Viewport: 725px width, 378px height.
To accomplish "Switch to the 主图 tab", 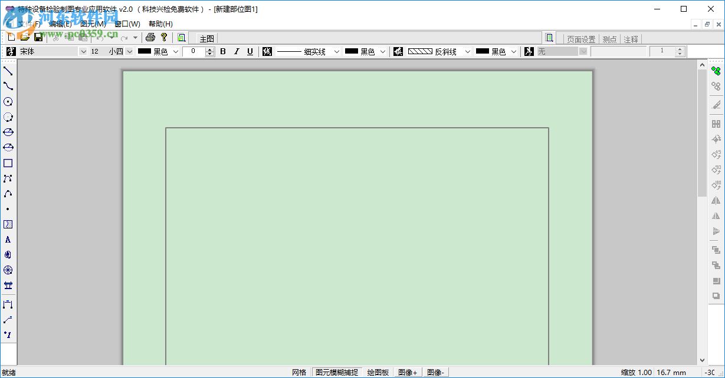I will pyautogui.click(x=206, y=39).
